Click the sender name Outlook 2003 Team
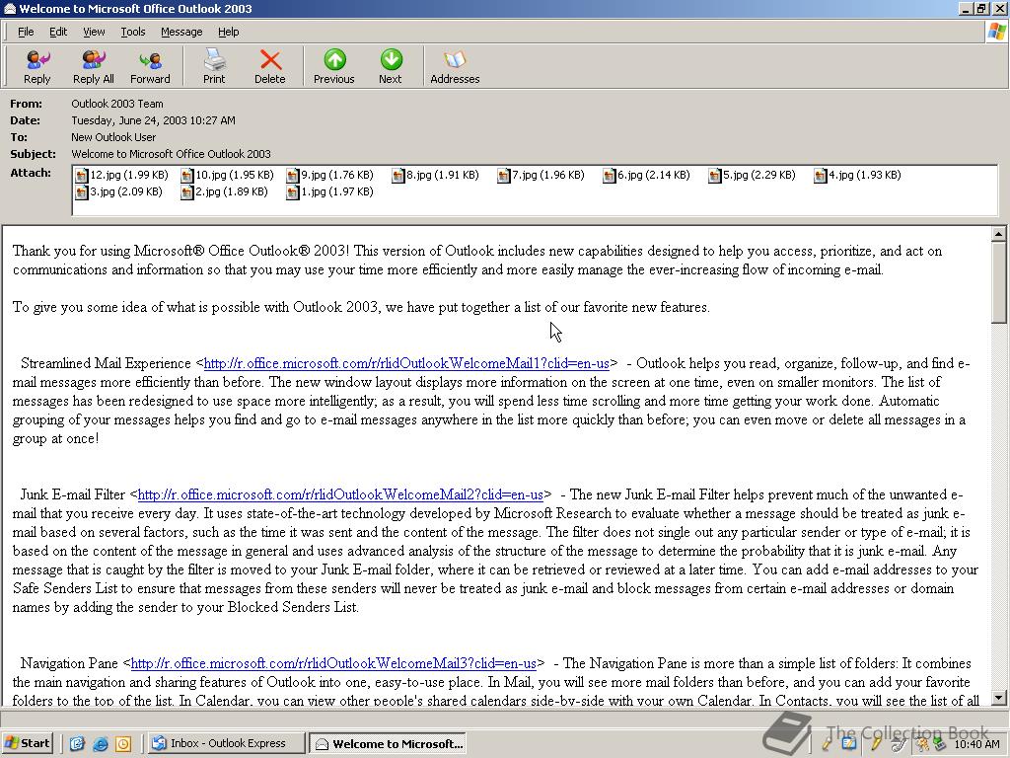 pyautogui.click(x=117, y=104)
